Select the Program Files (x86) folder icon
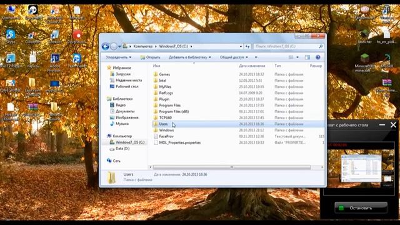400x225 pixels. coord(156,111)
